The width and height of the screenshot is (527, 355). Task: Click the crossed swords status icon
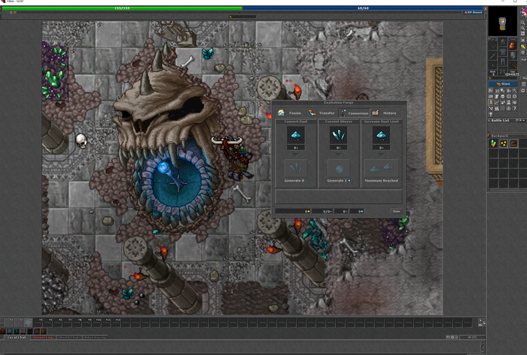pyautogui.click(x=3, y=331)
